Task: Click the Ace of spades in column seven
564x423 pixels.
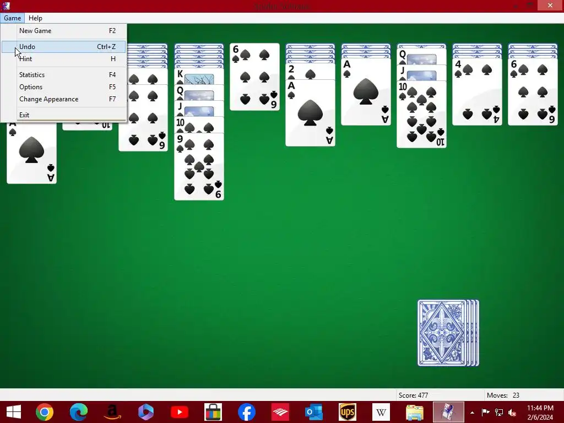Action: [366, 92]
